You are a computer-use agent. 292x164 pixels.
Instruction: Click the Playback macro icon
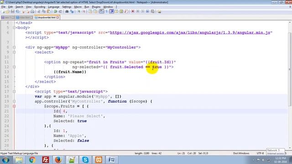pyautogui.click(x=143, y=11)
